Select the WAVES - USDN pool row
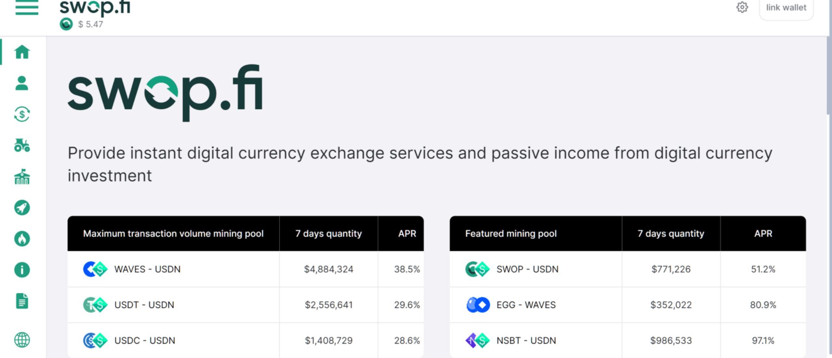Screen dimensions: 832x358 147,269
